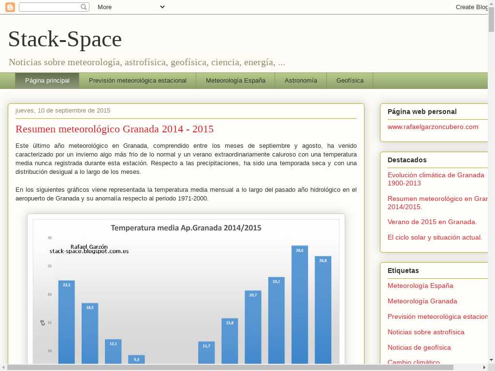Click the horizontal scrollbar right arrow
This screenshot has height=371, width=495.
coord(484,368)
